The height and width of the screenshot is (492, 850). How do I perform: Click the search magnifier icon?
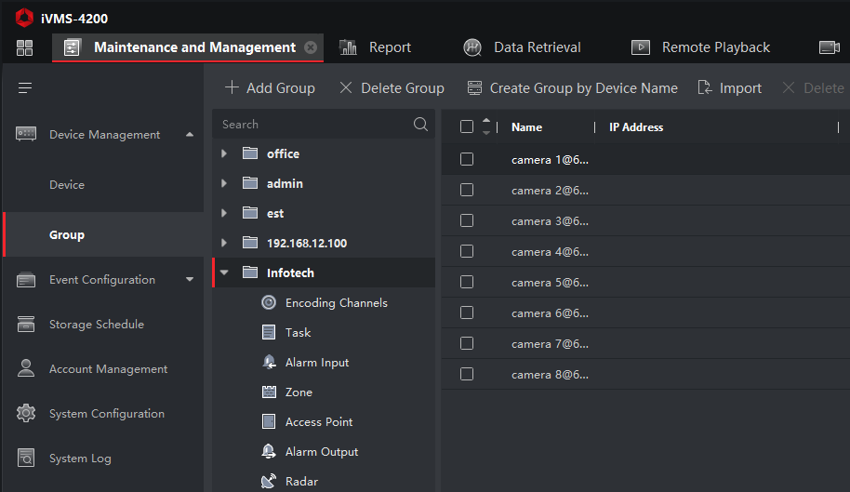tap(421, 124)
